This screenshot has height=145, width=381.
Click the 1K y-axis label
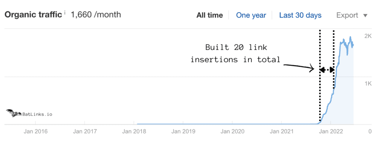[x=368, y=84]
